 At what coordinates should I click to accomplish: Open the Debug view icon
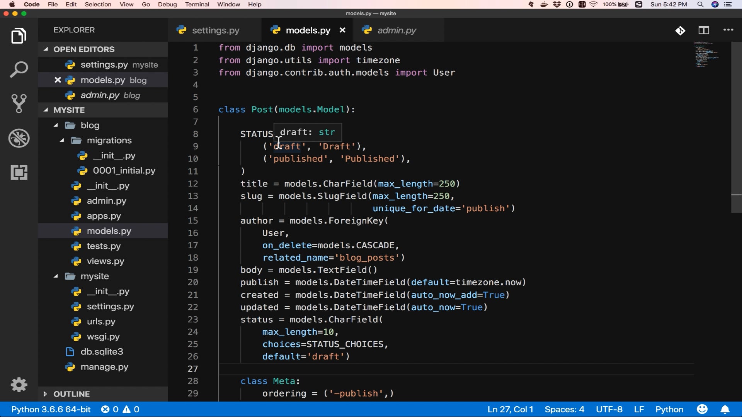[x=19, y=138]
